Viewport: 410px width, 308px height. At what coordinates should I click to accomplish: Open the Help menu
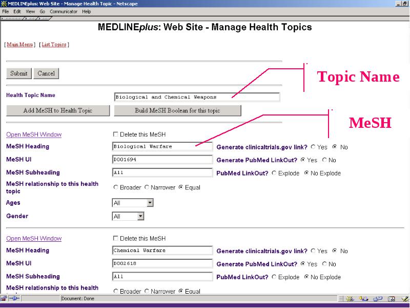86,11
